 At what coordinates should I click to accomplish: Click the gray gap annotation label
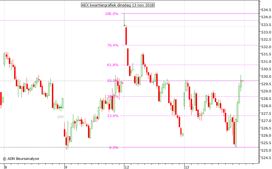click(x=61, y=117)
